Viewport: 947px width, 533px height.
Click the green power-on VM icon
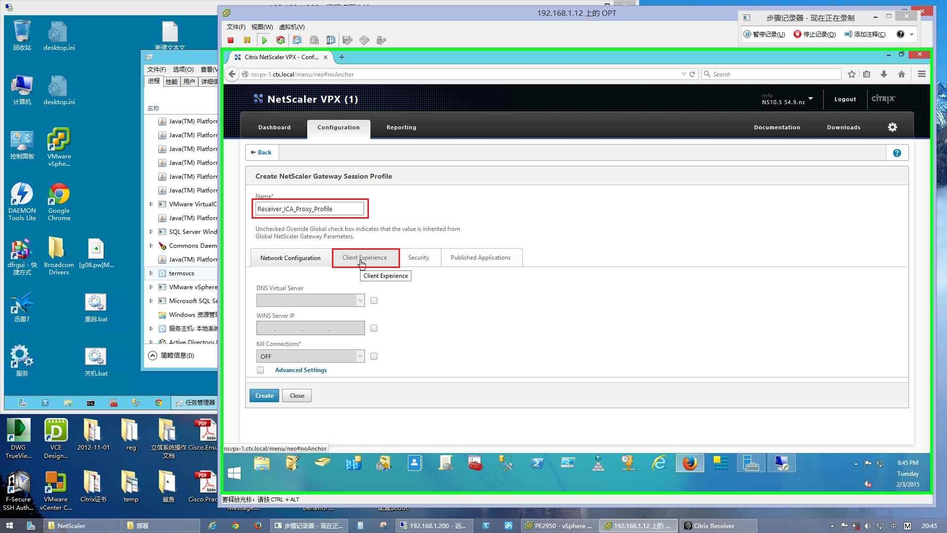point(264,40)
